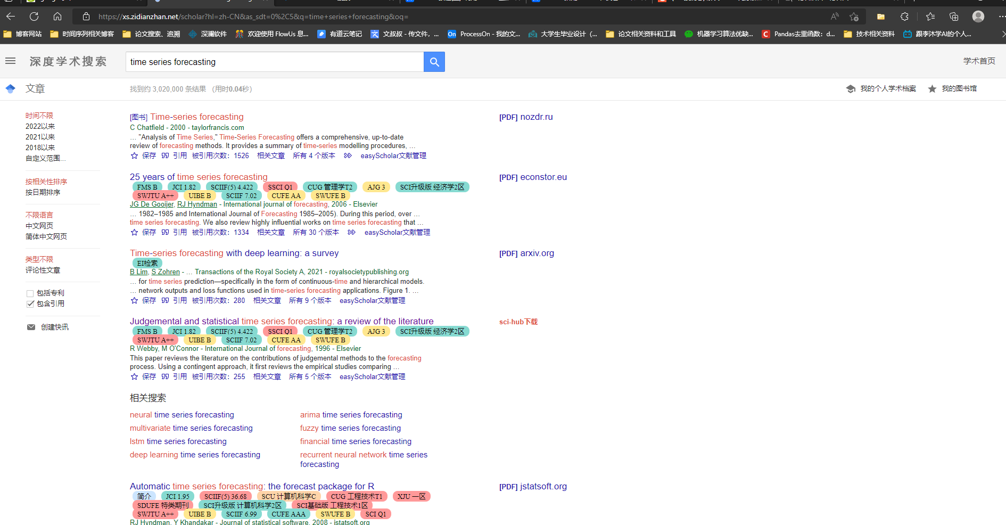Click save star for Time-series forecasting book
1006x525 pixels.
tap(134, 155)
